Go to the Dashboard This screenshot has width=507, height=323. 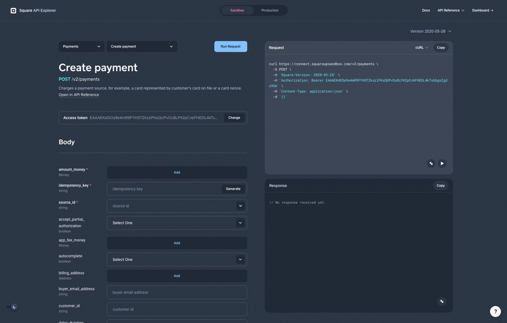482,11
